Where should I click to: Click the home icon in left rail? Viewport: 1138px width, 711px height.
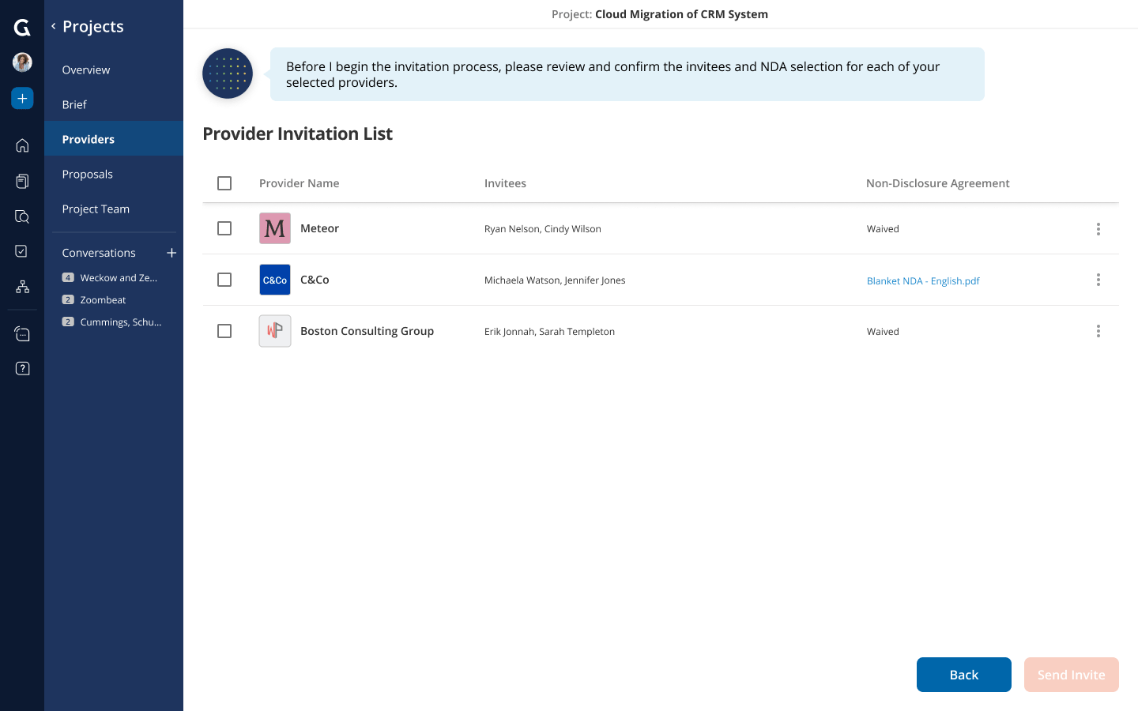coord(22,145)
